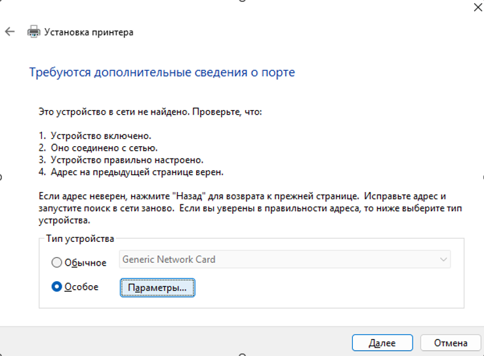Click the "Тип устройства" group label
484x356 pixels.
pos(80,238)
